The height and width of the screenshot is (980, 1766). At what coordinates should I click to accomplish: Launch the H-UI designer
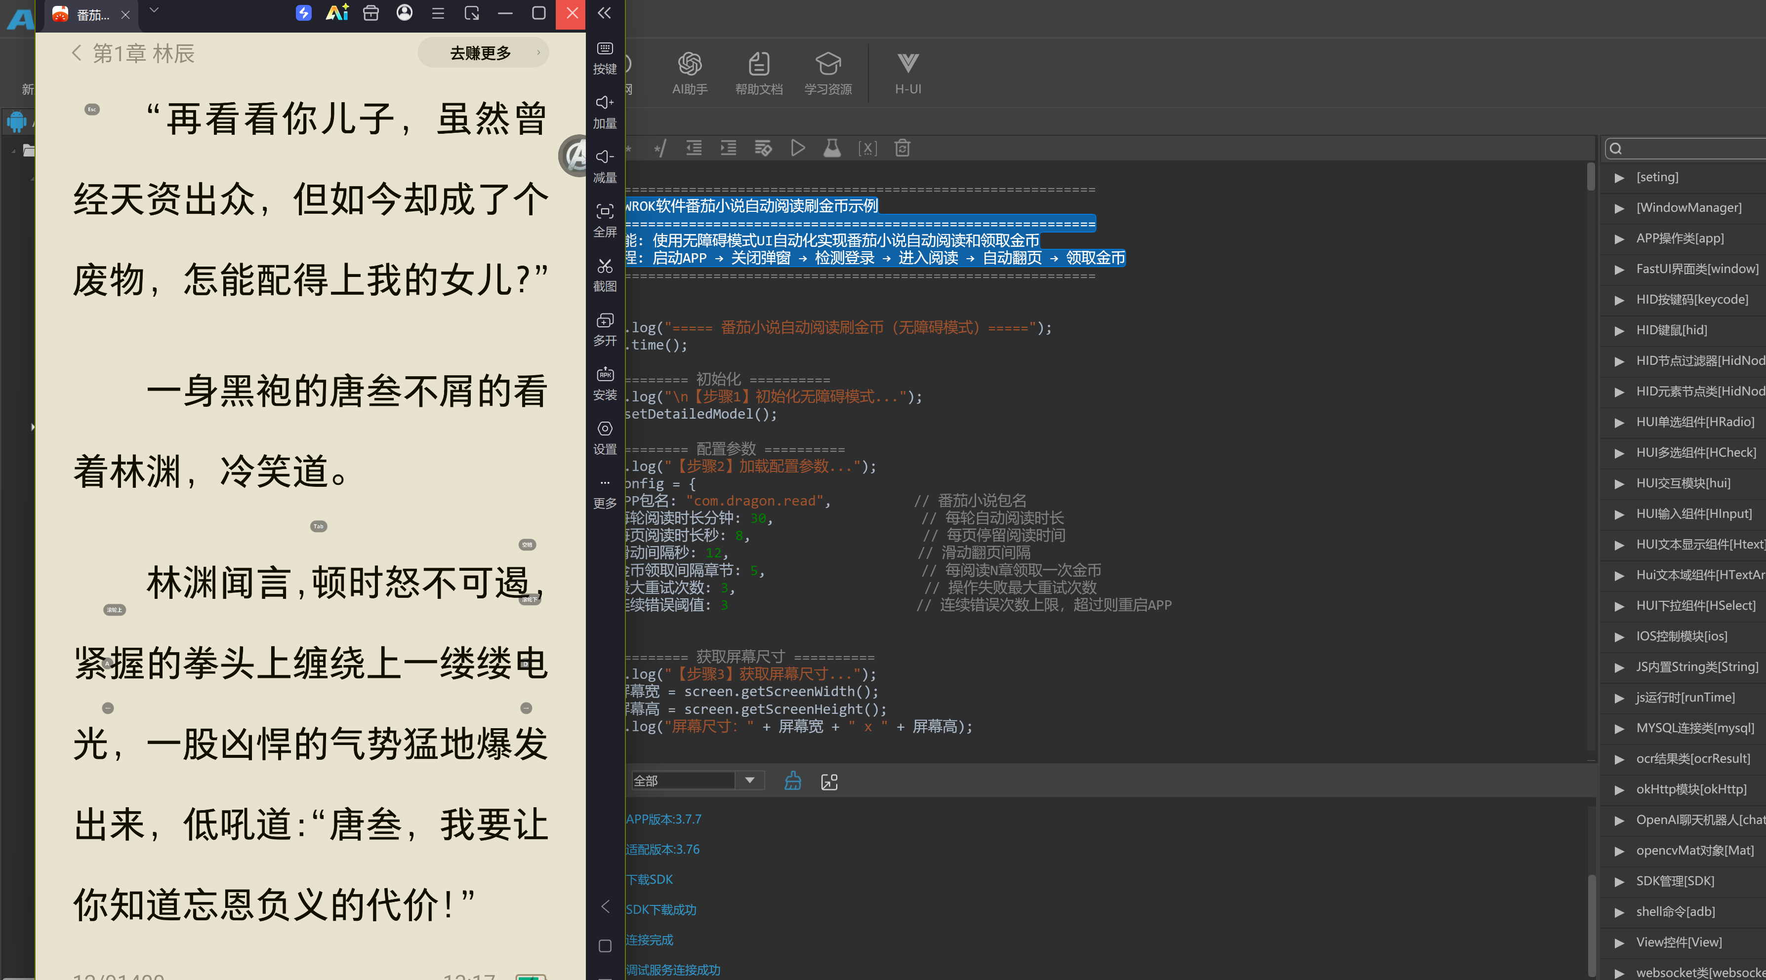[x=907, y=74]
